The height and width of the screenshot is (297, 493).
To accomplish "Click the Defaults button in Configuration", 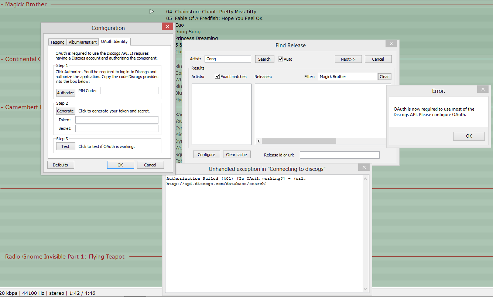I will coord(60,165).
